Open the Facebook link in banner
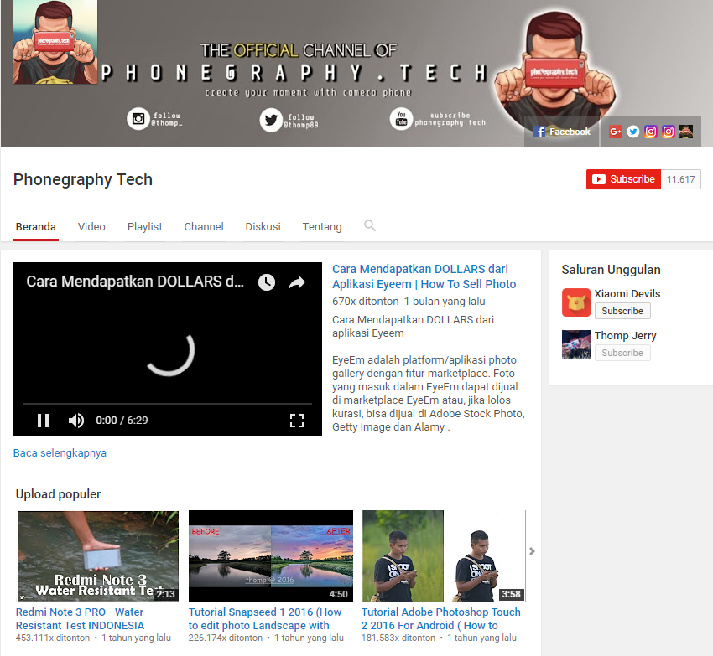The image size is (713, 656). point(561,132)
